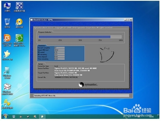Image resolution: width=161 pixels, height=121 pixels.
Task: Click the Symantec Ghost copyright header text
Action: click(x=73, y=28)
